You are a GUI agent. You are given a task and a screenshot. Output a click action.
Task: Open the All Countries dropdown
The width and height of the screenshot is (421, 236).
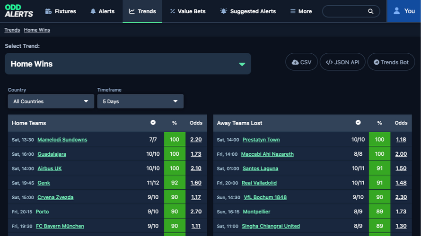point(51,101)
